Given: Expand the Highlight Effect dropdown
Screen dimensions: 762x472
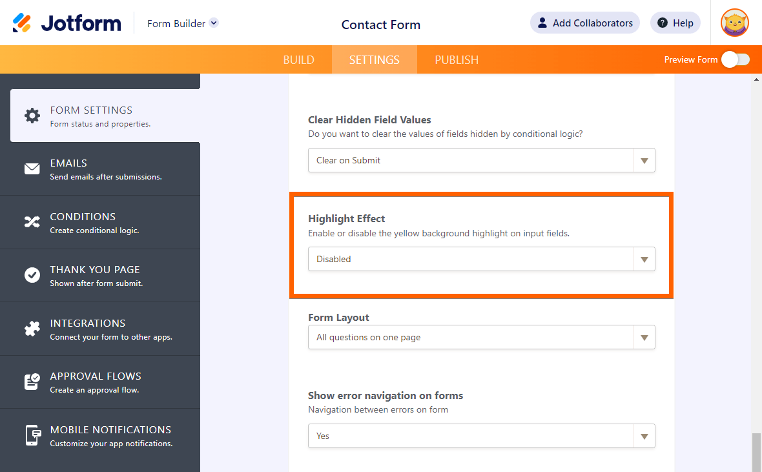Looking at the screenshot, I should (x=481, y=259).
